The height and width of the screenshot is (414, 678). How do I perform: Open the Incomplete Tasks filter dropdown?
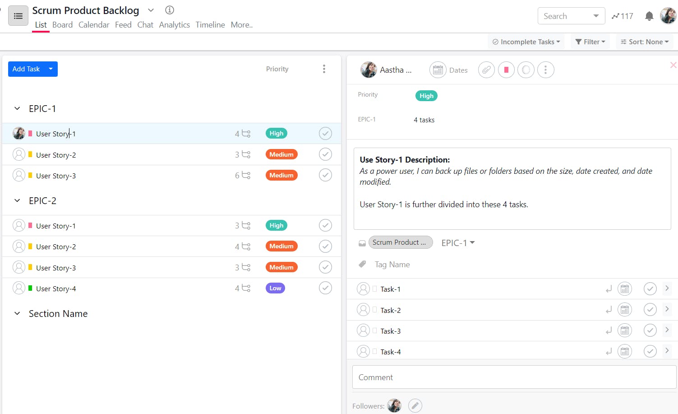(526, 42)
